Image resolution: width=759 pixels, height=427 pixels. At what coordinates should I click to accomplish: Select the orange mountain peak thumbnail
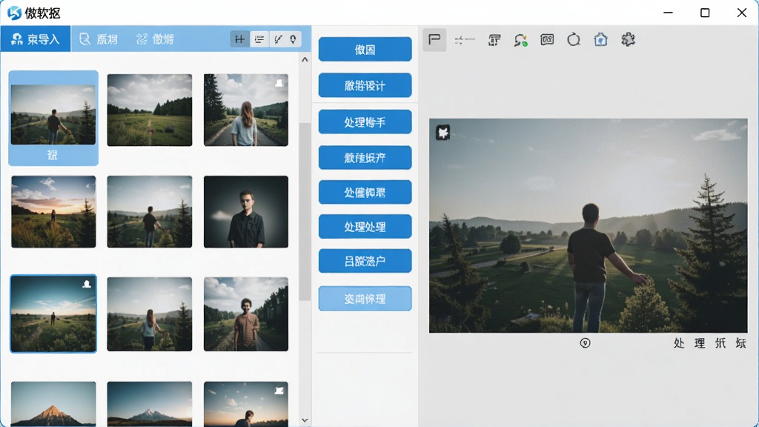point(53,404)
